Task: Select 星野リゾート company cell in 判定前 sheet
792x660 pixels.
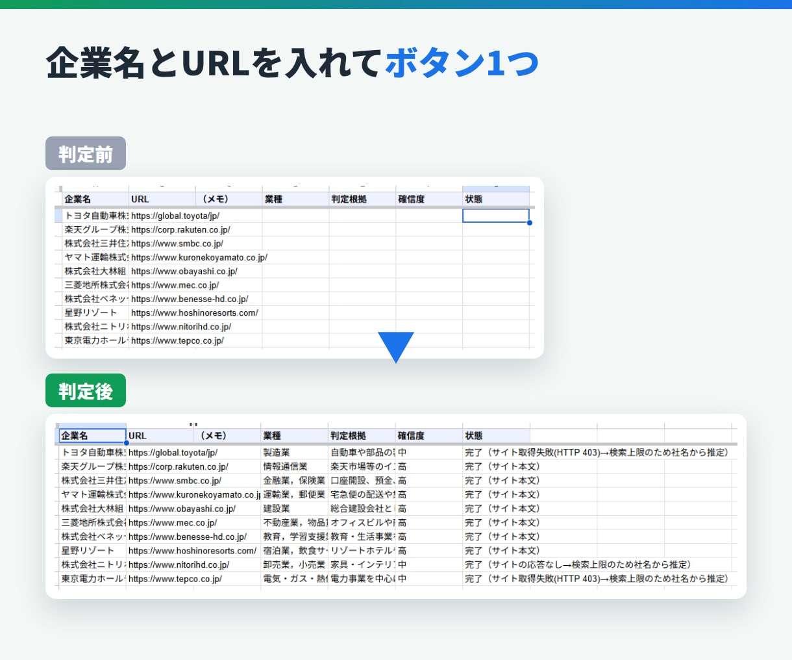Action: 95,312
